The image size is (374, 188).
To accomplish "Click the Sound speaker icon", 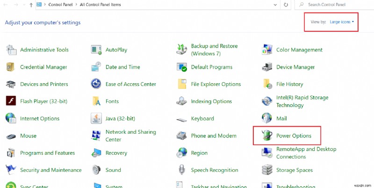I will [x=96, y=170].
